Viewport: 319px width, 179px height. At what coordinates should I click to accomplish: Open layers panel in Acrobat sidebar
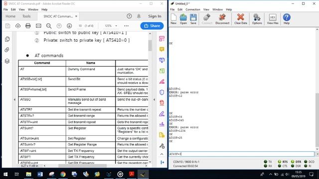click(7, 61)
